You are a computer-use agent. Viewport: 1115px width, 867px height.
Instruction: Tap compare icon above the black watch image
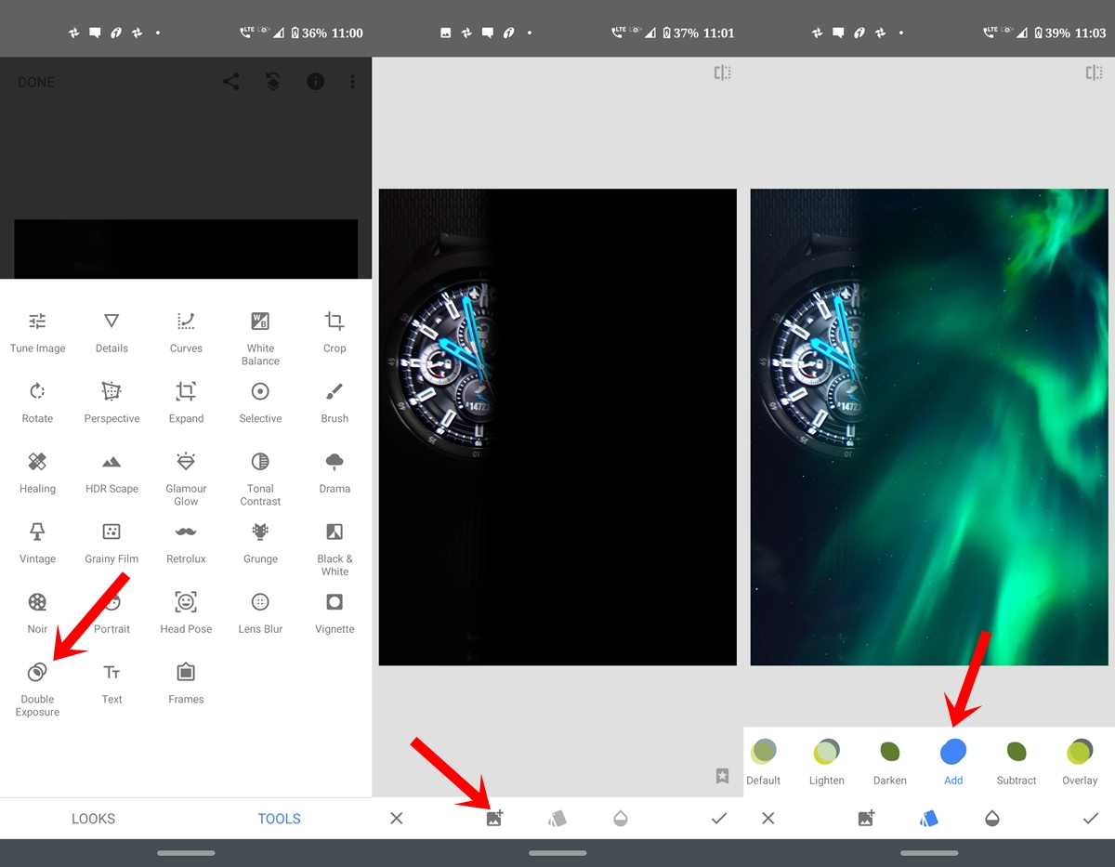(x=722, y=72)
